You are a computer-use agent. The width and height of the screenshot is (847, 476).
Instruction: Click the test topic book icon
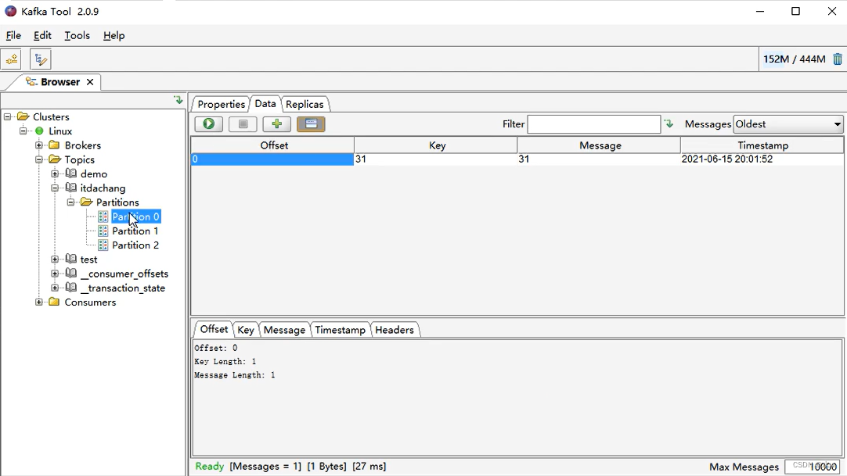[70, 259]
